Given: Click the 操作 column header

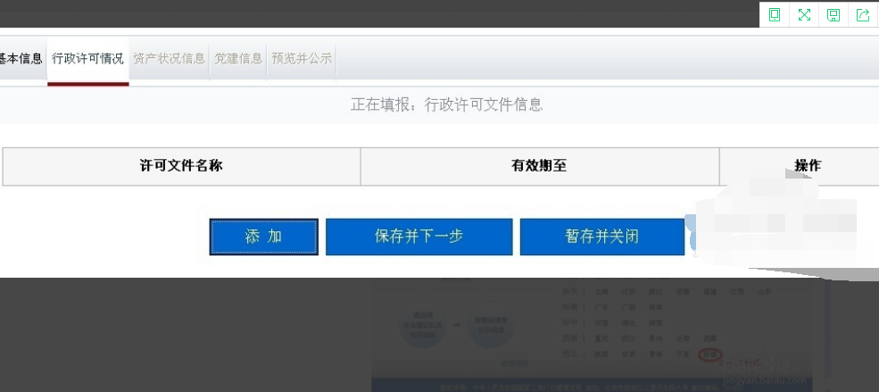Looking at the screenshot, I should click(x=808, y=166).
